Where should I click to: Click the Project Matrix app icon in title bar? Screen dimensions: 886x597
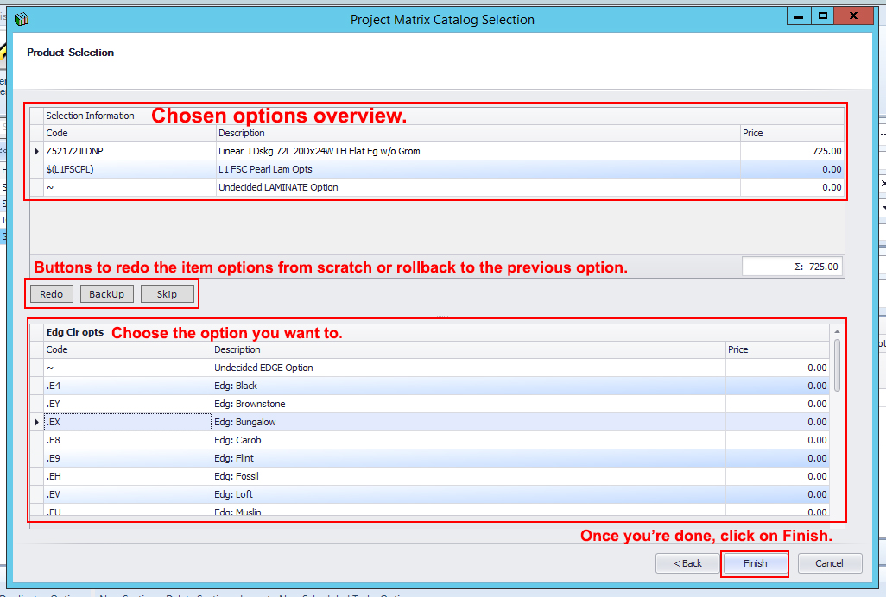pyautogui.click(x=22, y=19)
